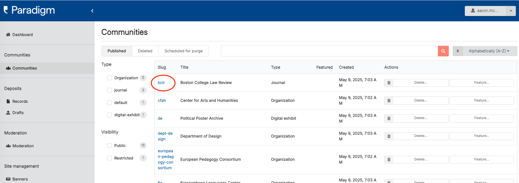Click Feature... for Political Poster Archive

pos(482,118)
